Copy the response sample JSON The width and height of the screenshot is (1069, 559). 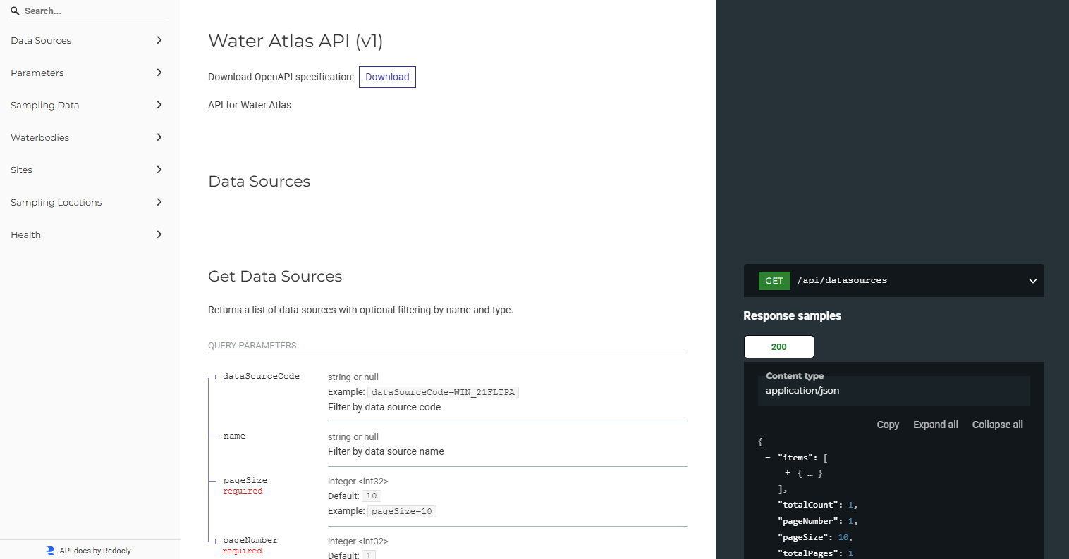[x=887, y=425]
